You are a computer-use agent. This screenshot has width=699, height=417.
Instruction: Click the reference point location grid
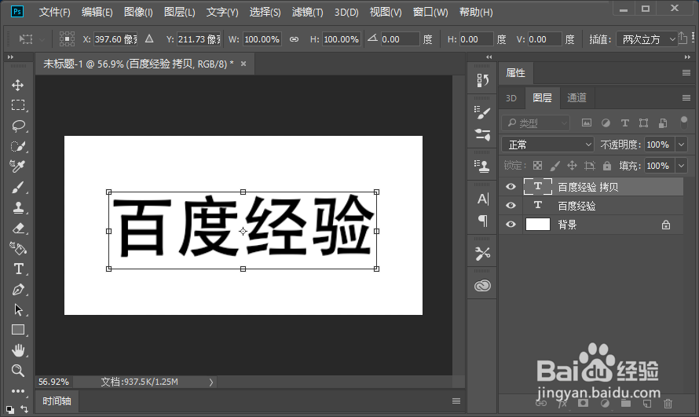67,39
